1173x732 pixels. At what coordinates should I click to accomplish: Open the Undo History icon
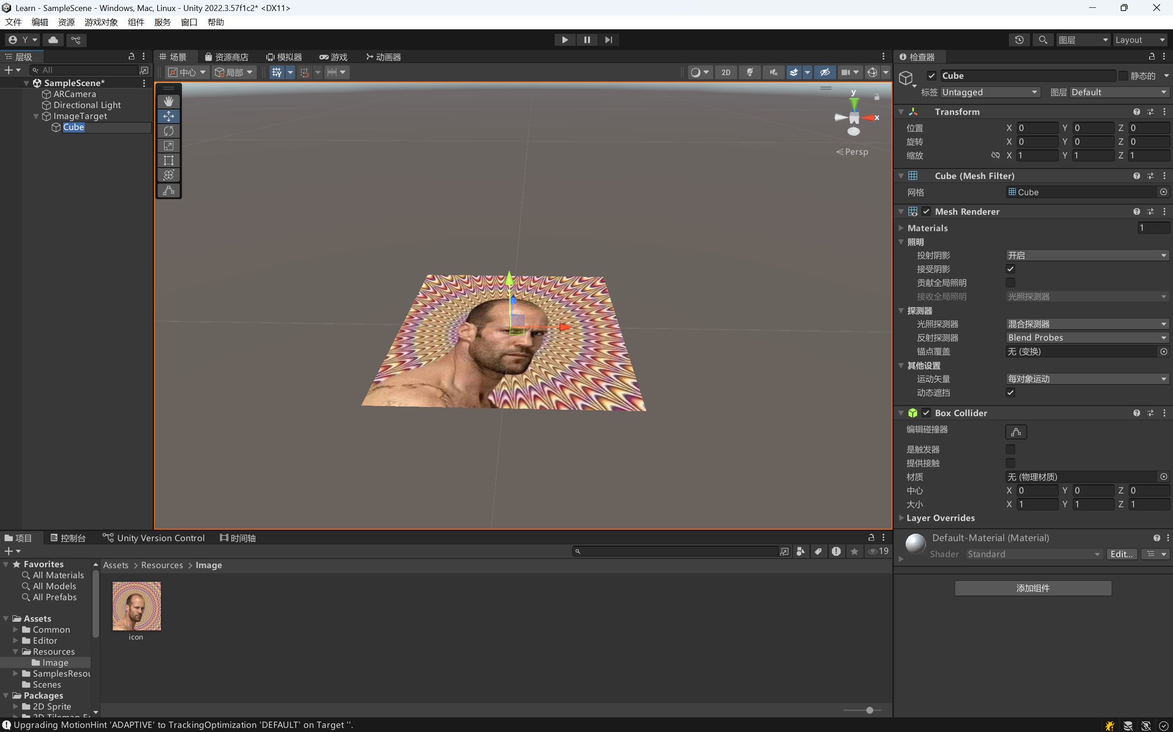tap(1019, 40)
